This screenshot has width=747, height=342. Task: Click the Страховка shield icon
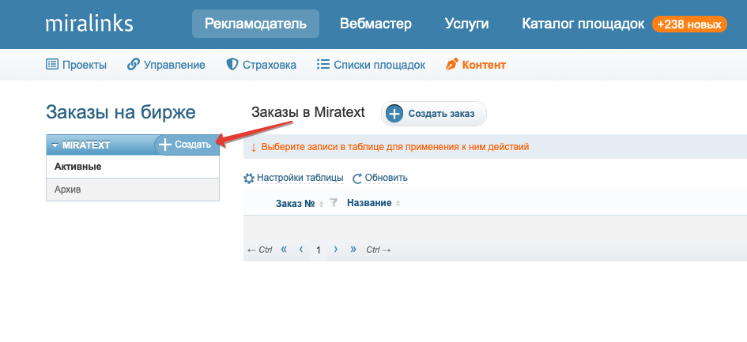(232, 64)
